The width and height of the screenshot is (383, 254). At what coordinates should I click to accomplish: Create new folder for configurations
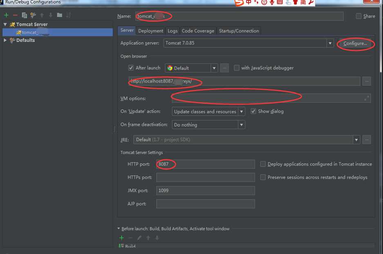59,15
